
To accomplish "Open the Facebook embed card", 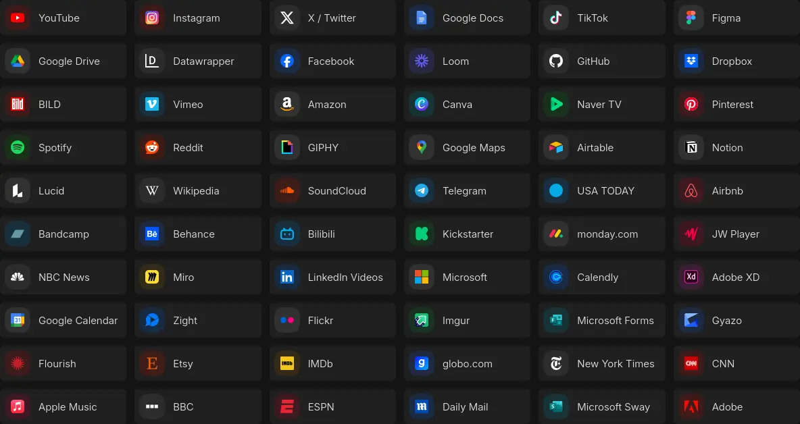I will pos(332,61).
